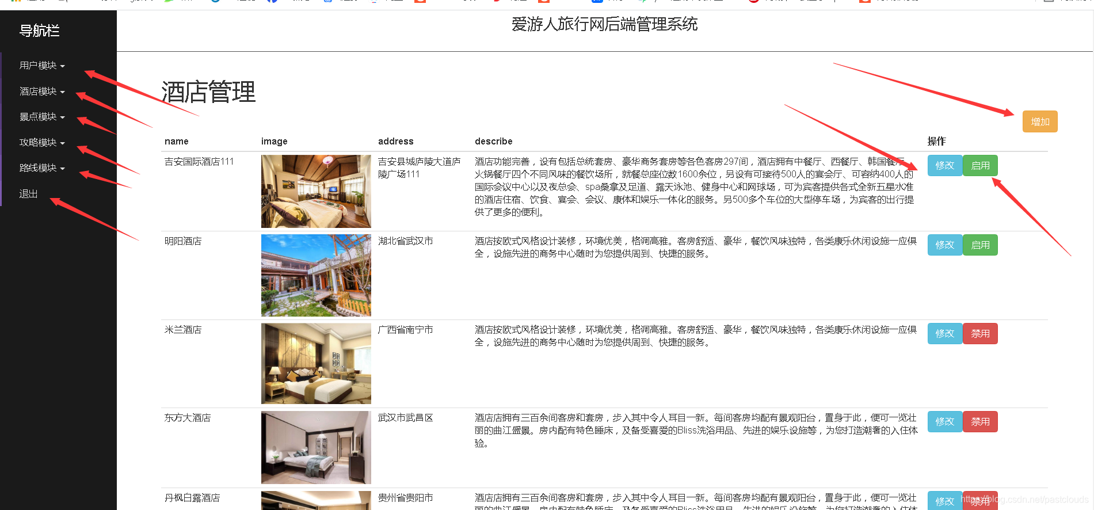Viewport: 1094px width, 510px height.
Task: Open the 路线模块 dropdown
Action: (x=42, y=168)
